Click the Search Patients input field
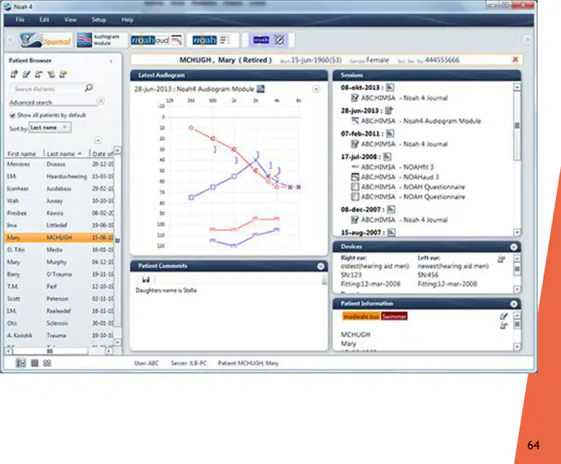Image resolution: width=561 pixels, height=464 pixels. pyautogui.click(x=47, y=89)
